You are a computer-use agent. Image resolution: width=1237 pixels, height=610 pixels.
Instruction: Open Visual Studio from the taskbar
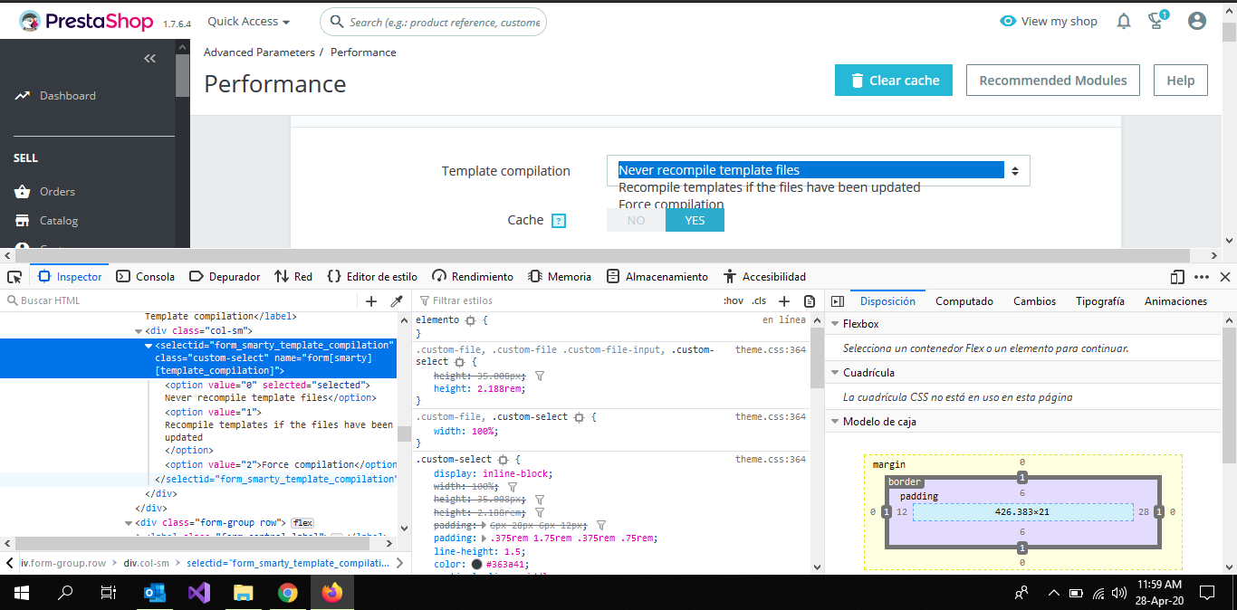pos(199,593)
